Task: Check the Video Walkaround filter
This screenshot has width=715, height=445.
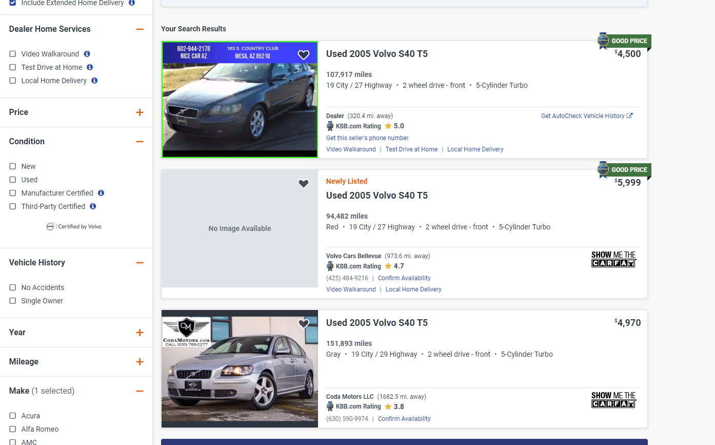Action: coord(13,54)
